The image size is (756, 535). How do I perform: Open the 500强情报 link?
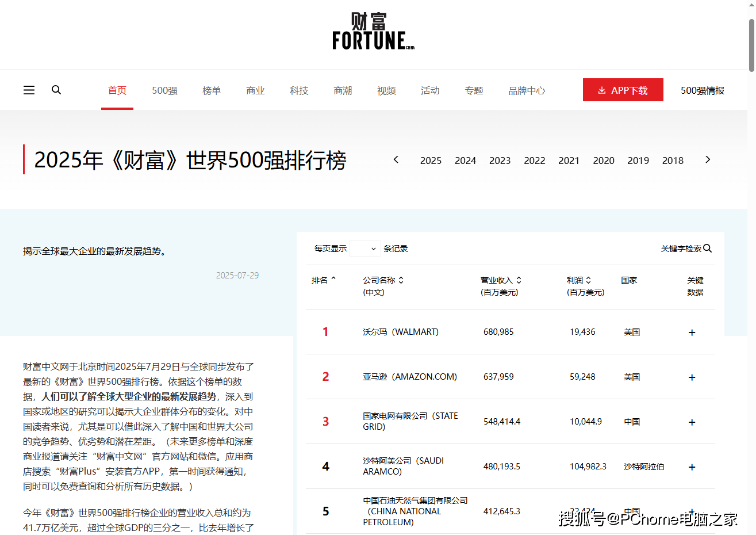(703, 90)
